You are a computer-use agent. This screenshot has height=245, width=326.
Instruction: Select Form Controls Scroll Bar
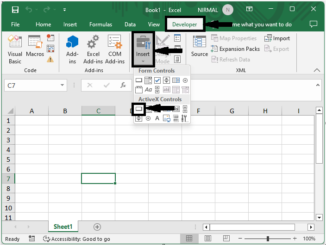pyautogui.click(x=157, y=90)
